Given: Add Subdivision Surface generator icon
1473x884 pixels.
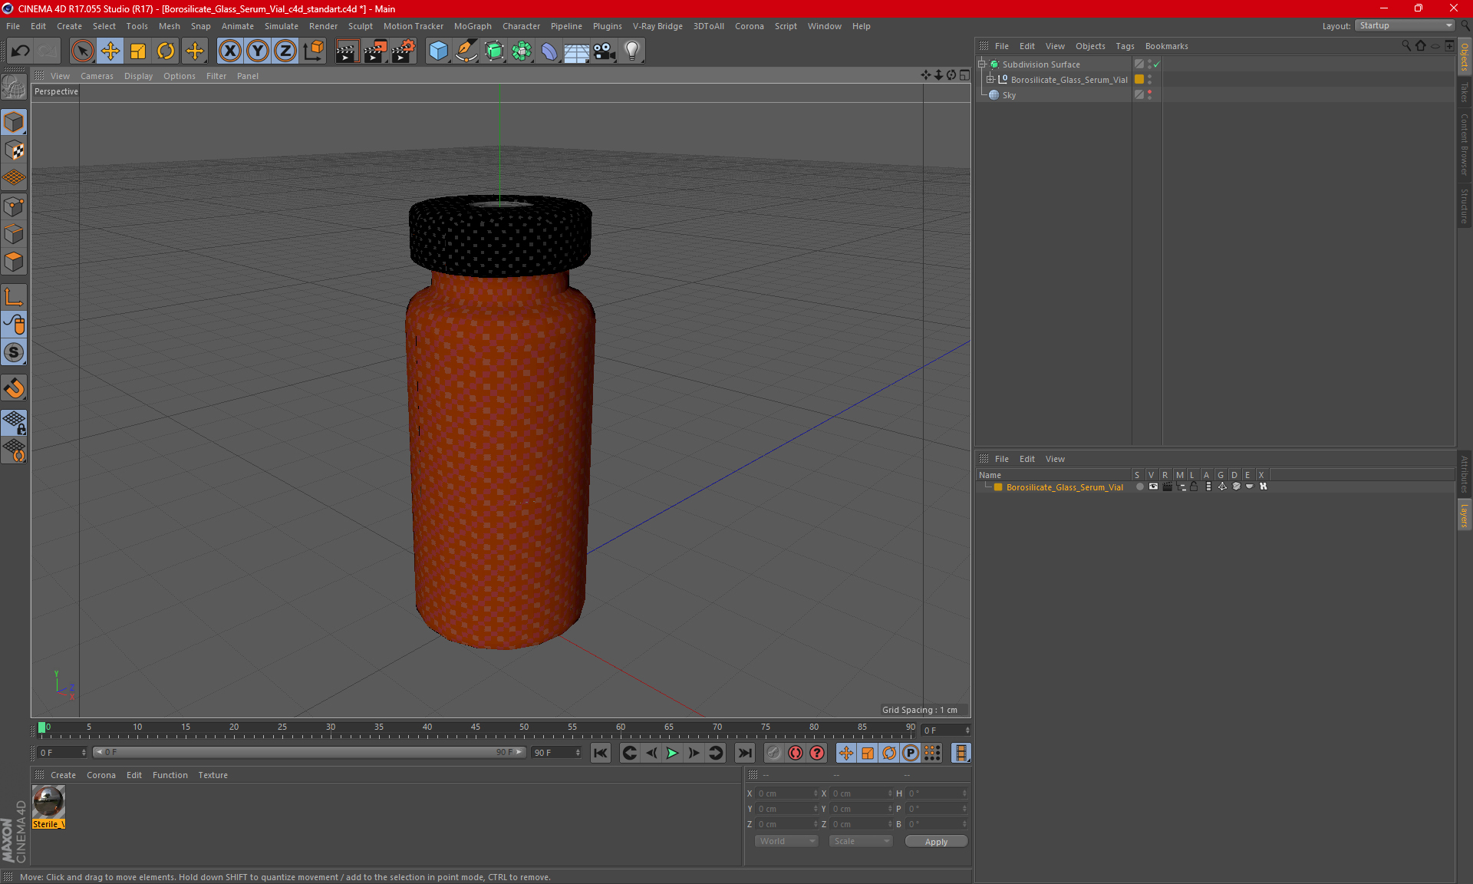Looking at the screenshot, I should [494, 51].
